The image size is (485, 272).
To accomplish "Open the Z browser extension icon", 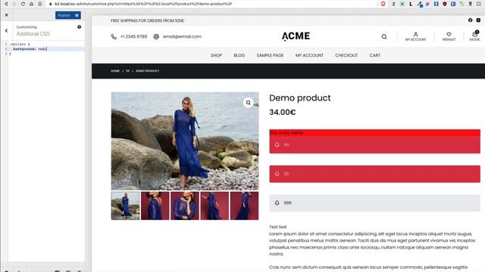I will click(x=393, y=4).
